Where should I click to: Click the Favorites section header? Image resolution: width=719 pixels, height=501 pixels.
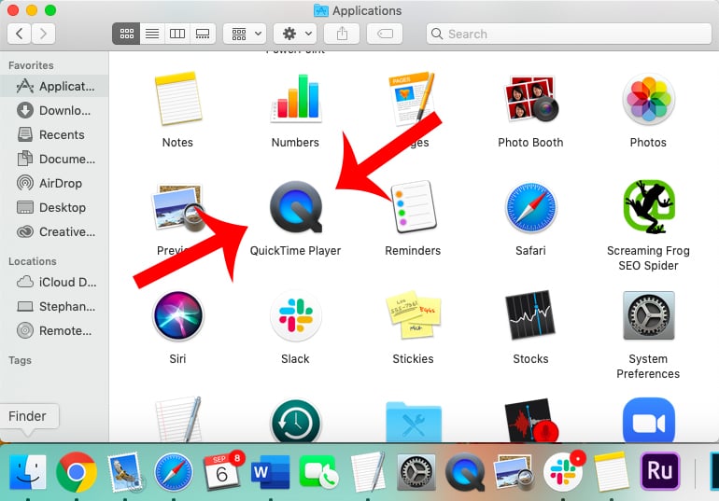coord(31,65)
